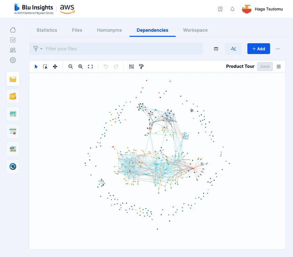
Task: Click the group nodes frame icon
Action: point(131,67)
